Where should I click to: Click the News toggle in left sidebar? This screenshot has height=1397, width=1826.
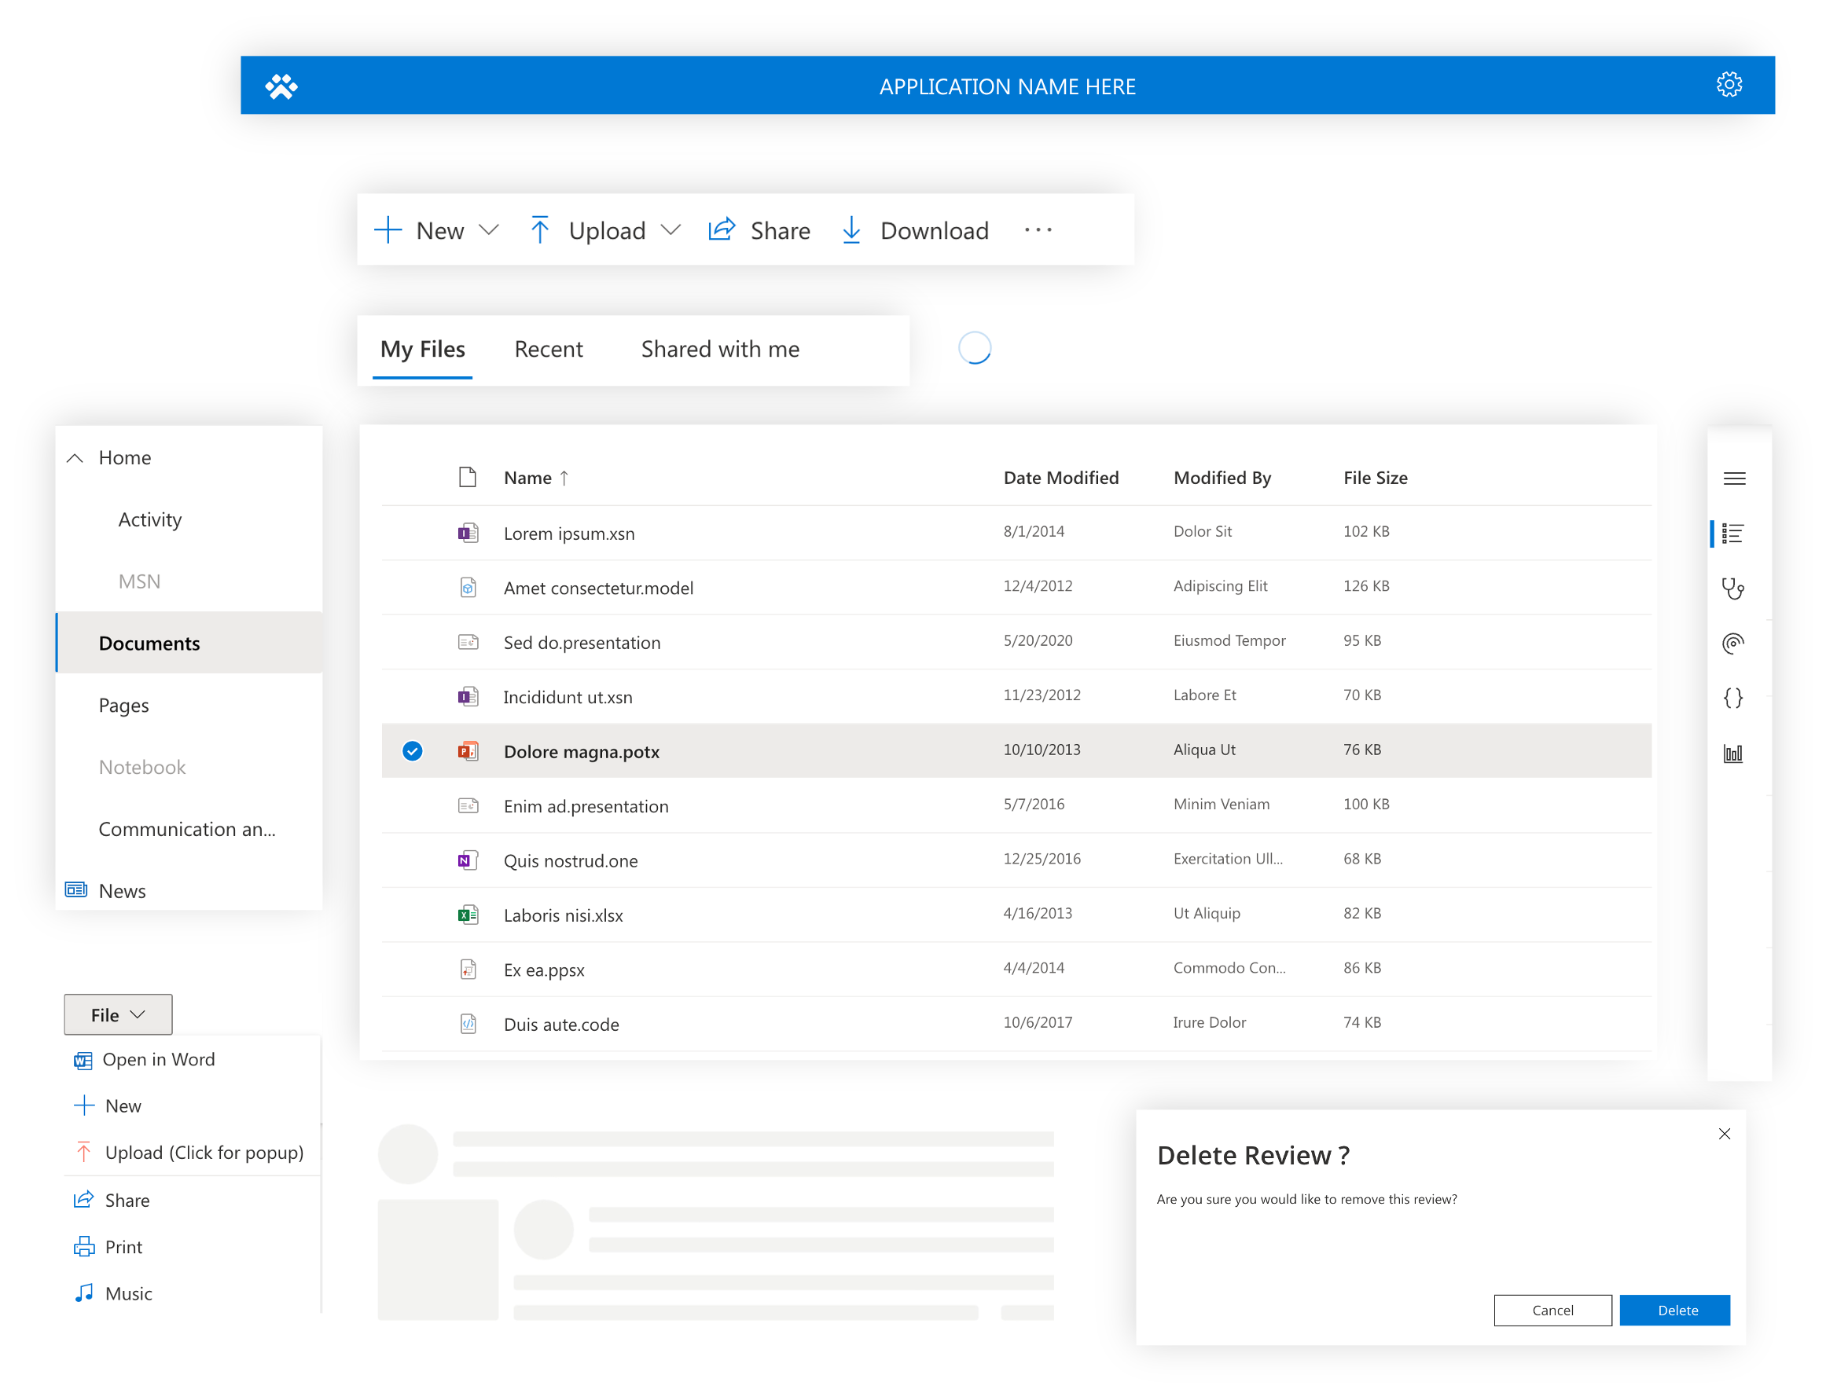pyautogui.click(x=120, y=889)
